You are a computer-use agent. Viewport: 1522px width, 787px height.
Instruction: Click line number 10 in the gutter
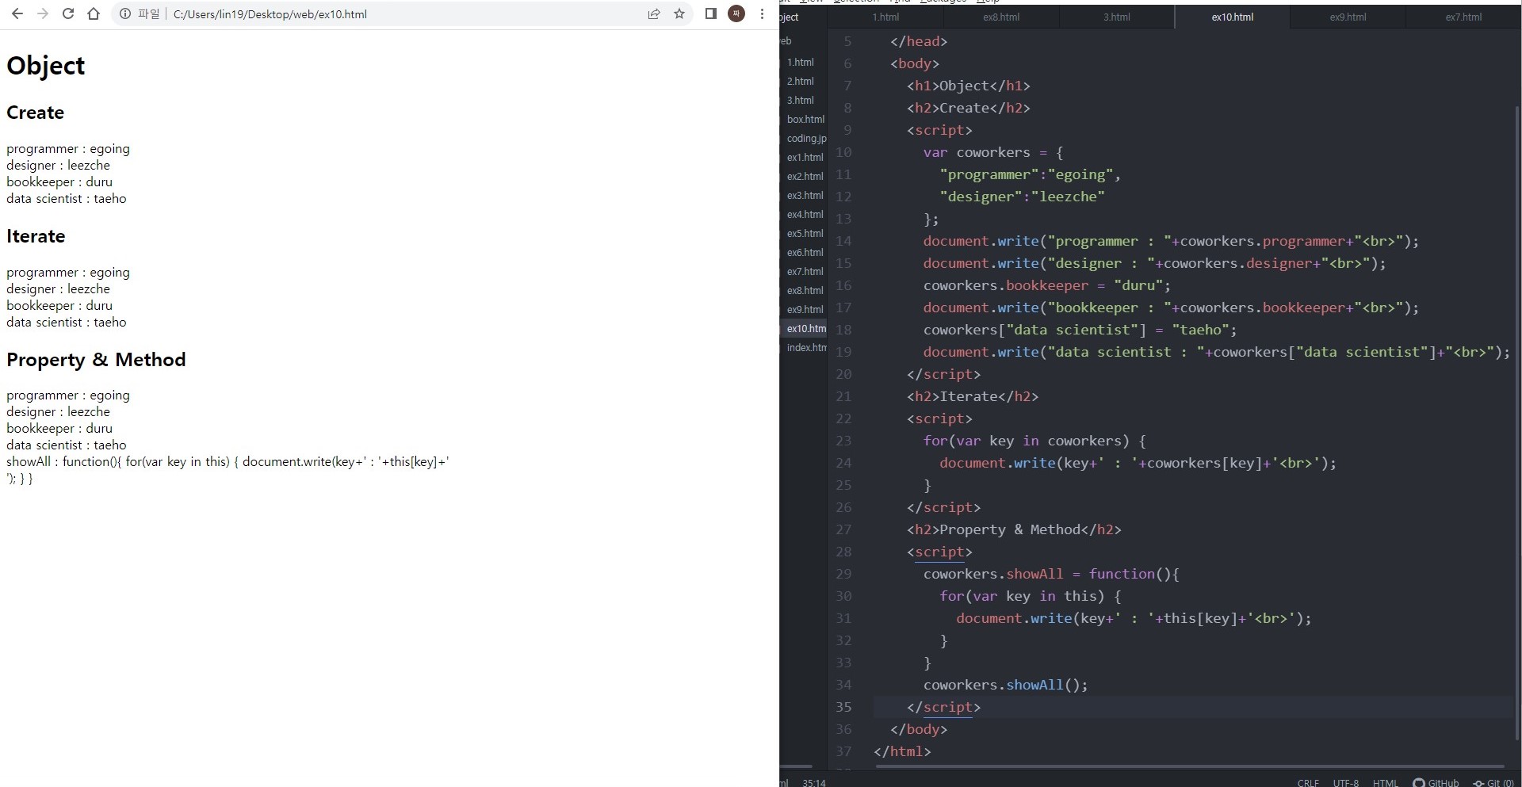(843, 152)
